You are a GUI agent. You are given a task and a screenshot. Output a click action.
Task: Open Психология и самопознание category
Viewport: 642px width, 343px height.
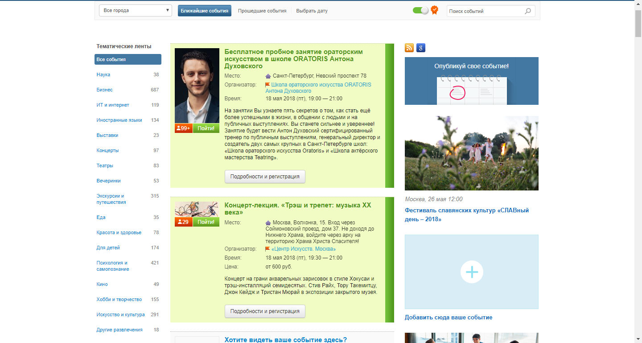[x=113, y=266]
